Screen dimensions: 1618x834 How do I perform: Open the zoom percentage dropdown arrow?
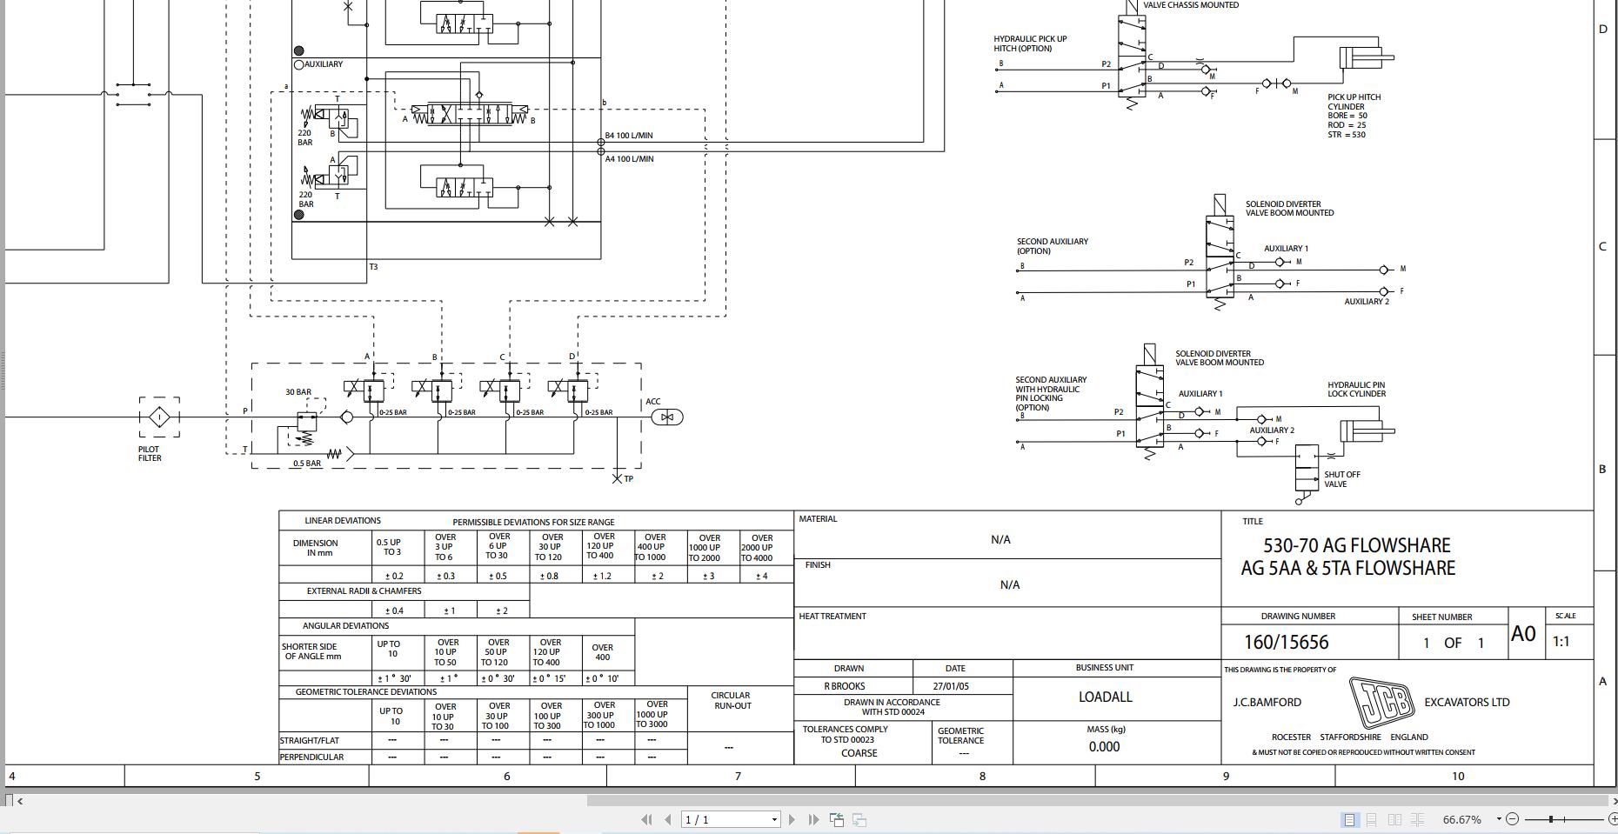point(1499,819)
